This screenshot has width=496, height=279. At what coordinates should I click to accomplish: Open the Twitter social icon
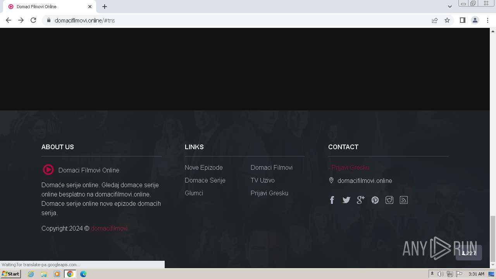coord(346,200)
